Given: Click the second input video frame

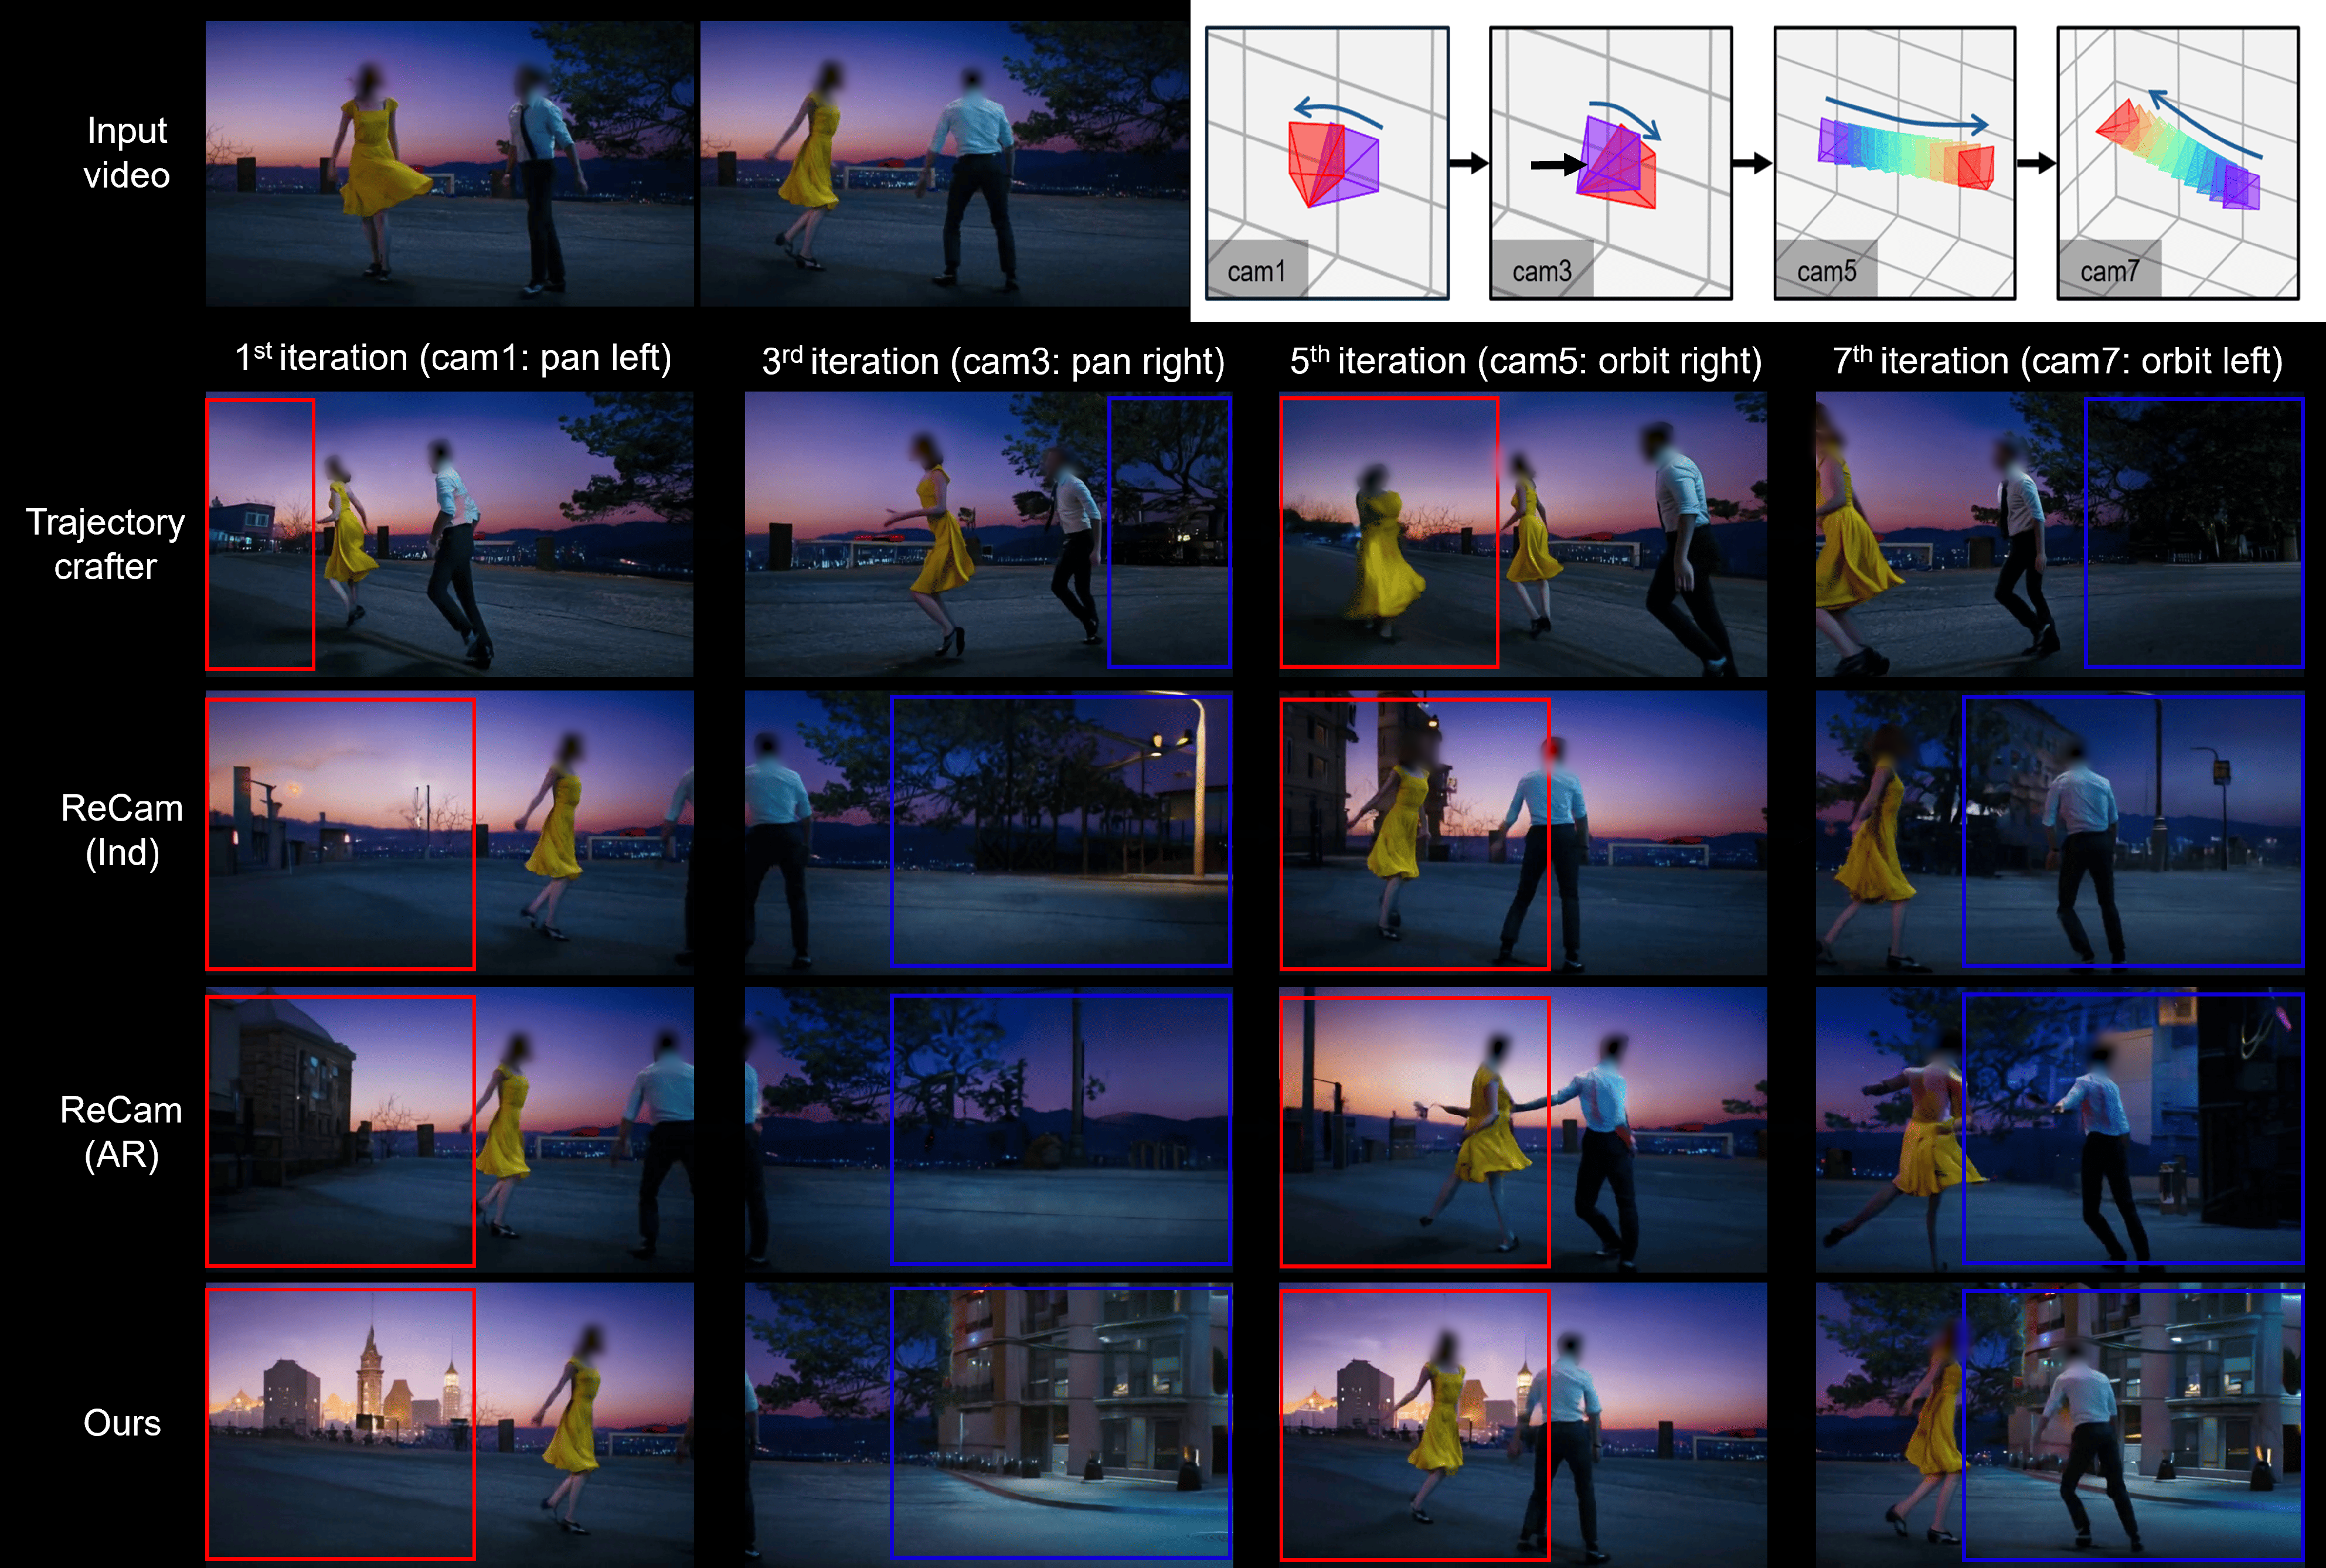Looking at the screenshot, I should pyautogui.click(x=944, y=164).
